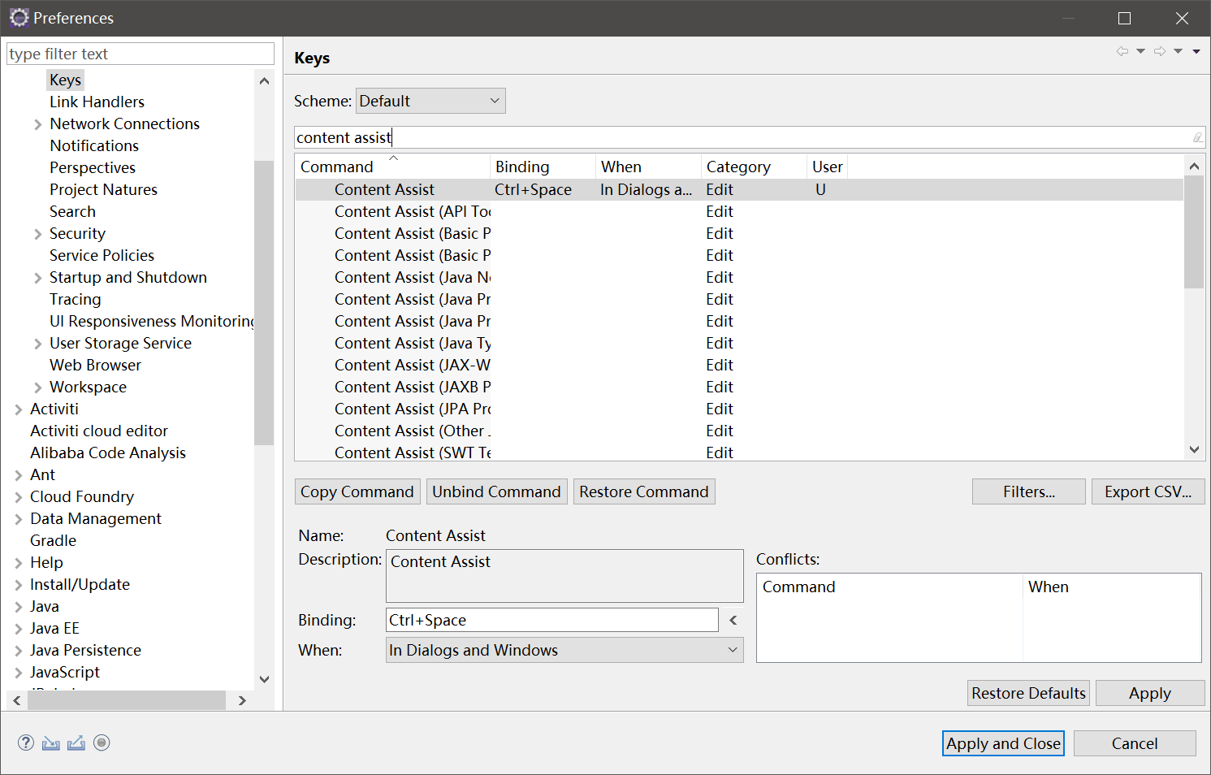
Task: Sort table by Command column header
Action: pyautogui.click(x=393, y=167)
